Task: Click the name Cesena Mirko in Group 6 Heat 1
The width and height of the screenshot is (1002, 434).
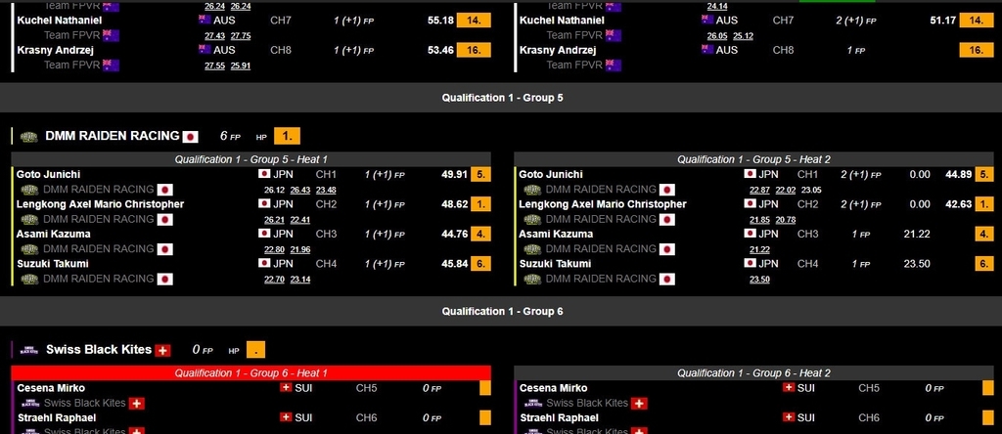Action: point(51,388)
